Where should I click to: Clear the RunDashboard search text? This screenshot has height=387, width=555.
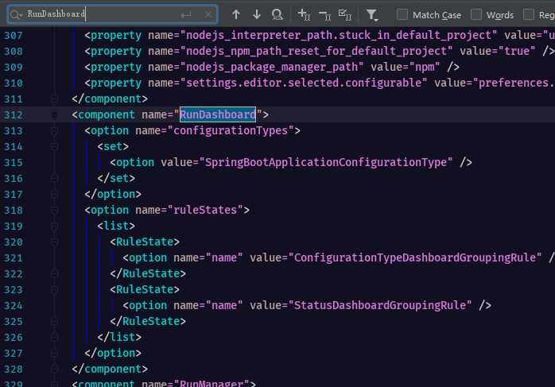208,15
